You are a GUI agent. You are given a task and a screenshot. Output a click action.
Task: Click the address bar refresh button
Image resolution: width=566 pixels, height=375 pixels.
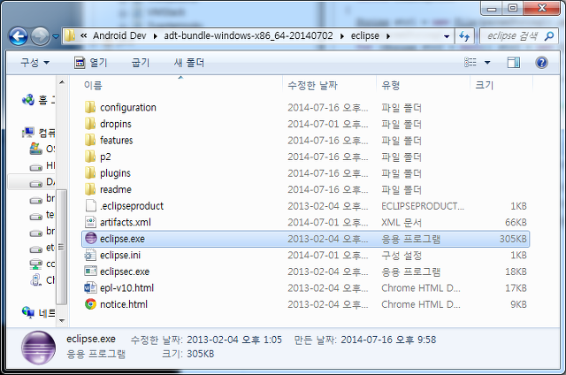point(464,36)
